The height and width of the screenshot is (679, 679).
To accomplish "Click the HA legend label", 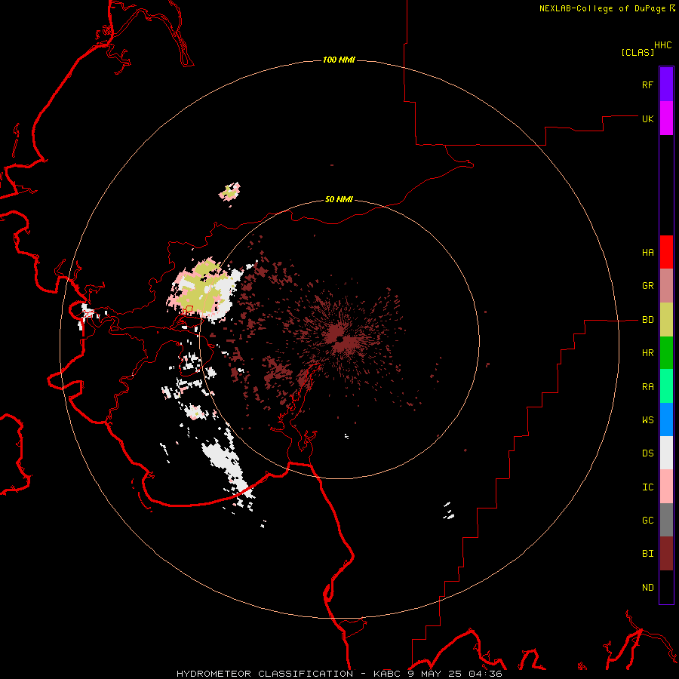I will pyautogui.click(x=647, y=252).
